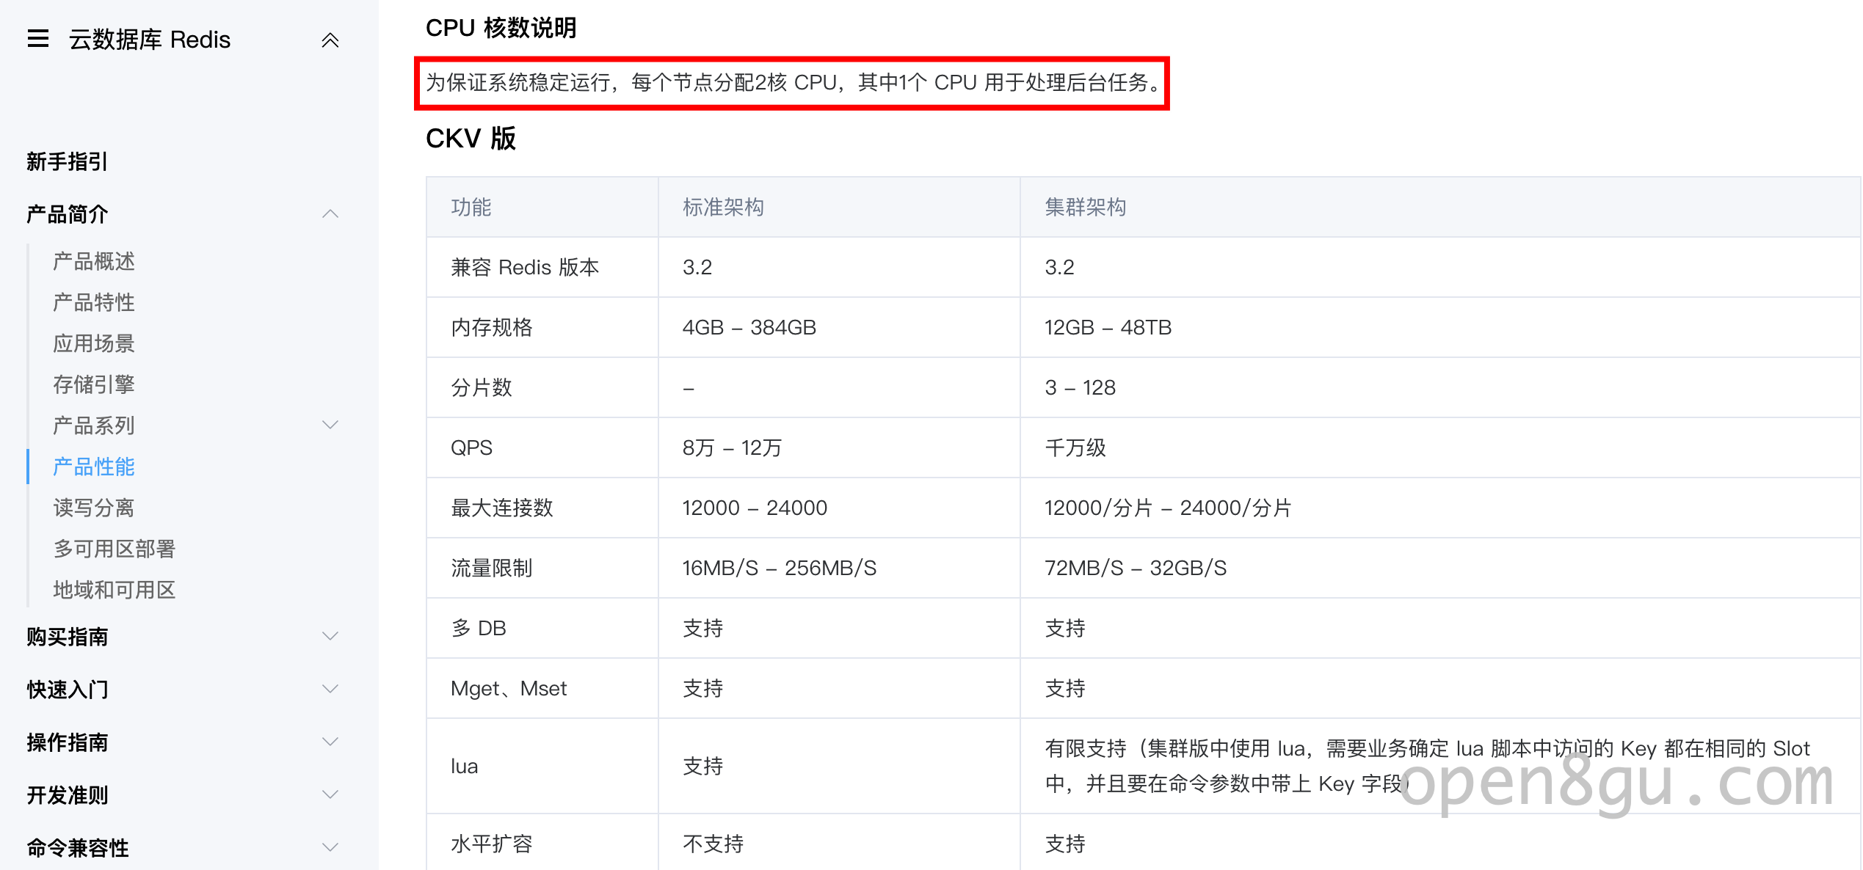The image size is (1863, 870).
Task: Open the hamburger menu beside 云数据库 Redis
Action: (38, 39)
